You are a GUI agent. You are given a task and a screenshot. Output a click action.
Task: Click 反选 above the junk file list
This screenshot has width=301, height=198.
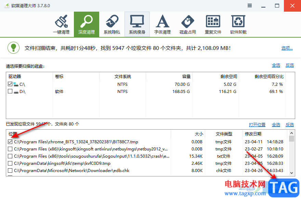coord(290,125)
